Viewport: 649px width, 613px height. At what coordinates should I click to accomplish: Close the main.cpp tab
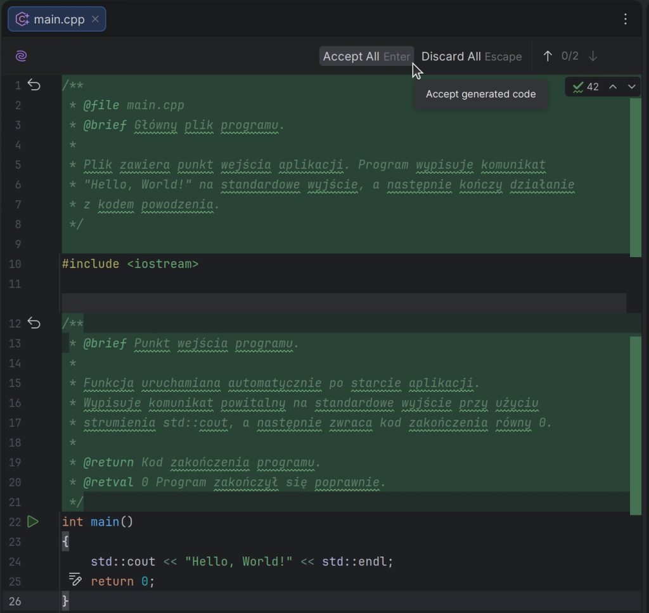click(x=95, y=19)
